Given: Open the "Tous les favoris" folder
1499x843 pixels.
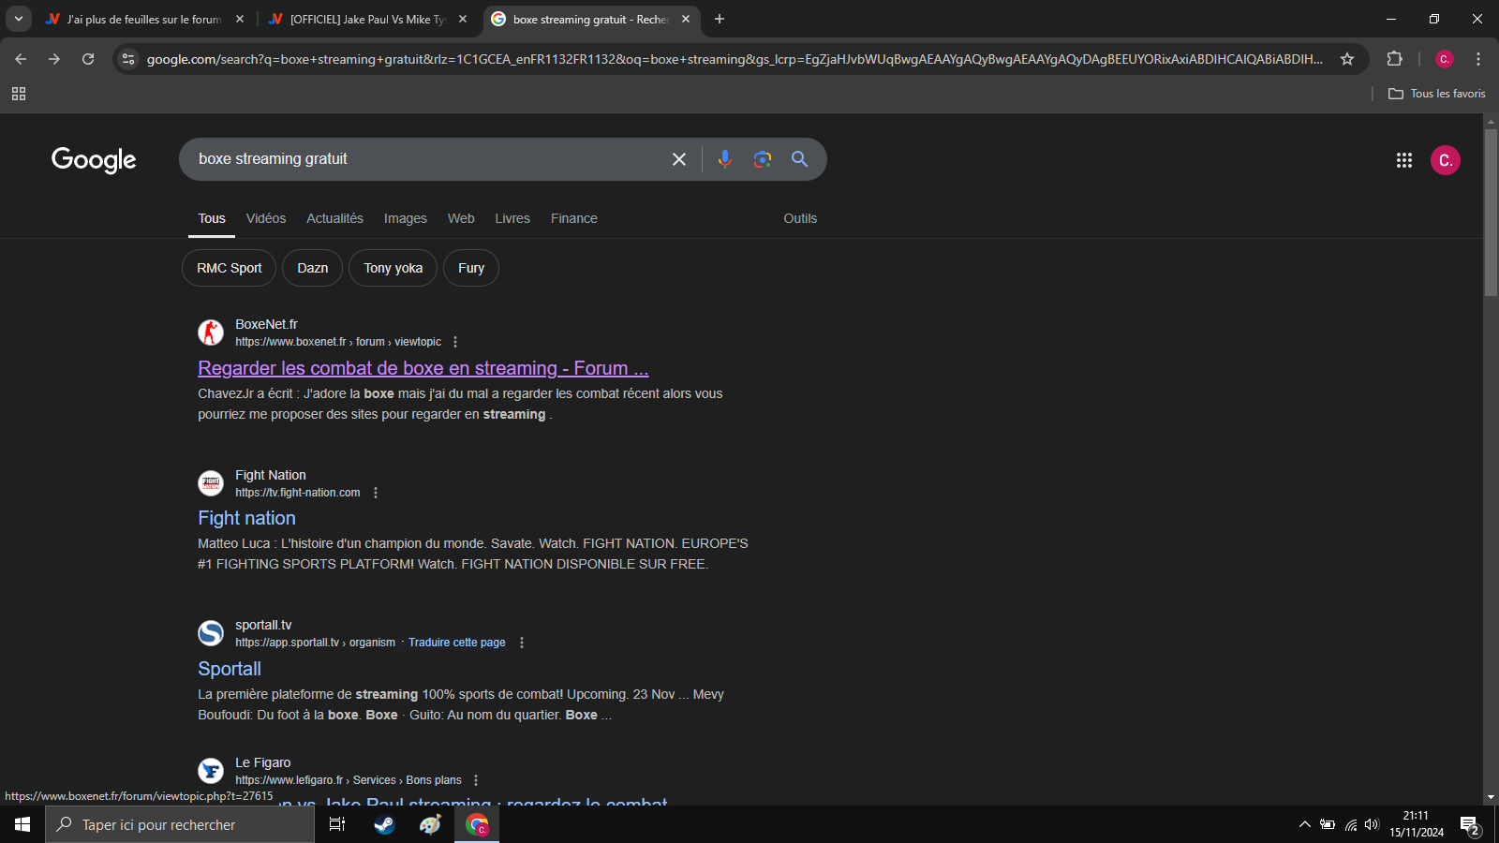Looking at the screenshot, I should pos(1436,94).
